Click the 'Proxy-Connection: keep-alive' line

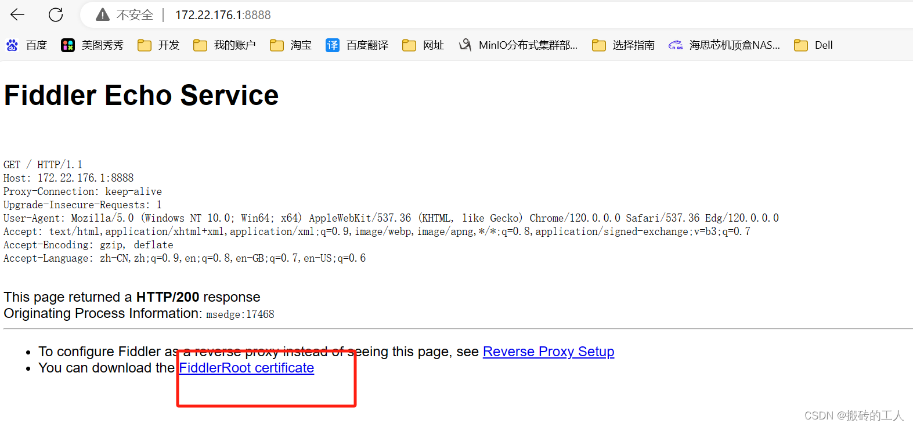tap(82, 191)
